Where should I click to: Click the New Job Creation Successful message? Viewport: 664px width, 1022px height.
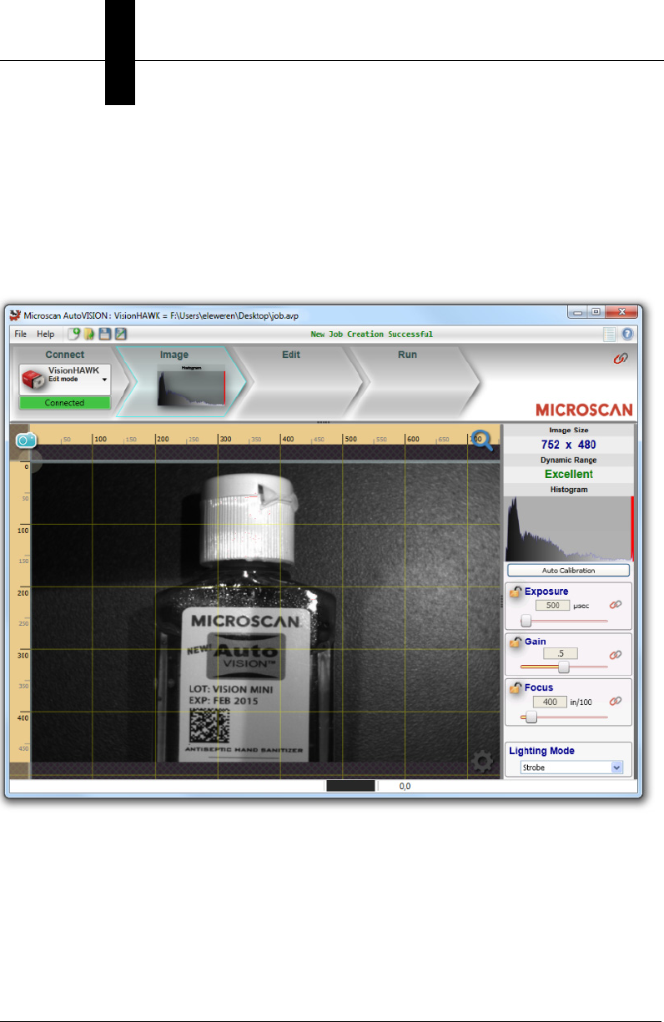point(371,335)
